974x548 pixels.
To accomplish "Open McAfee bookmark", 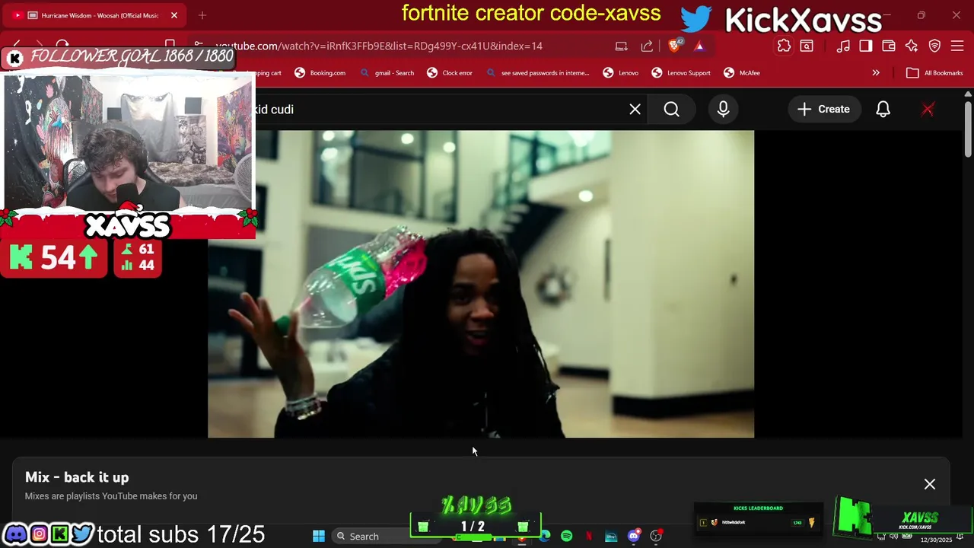I will click(x=741, y=73).
